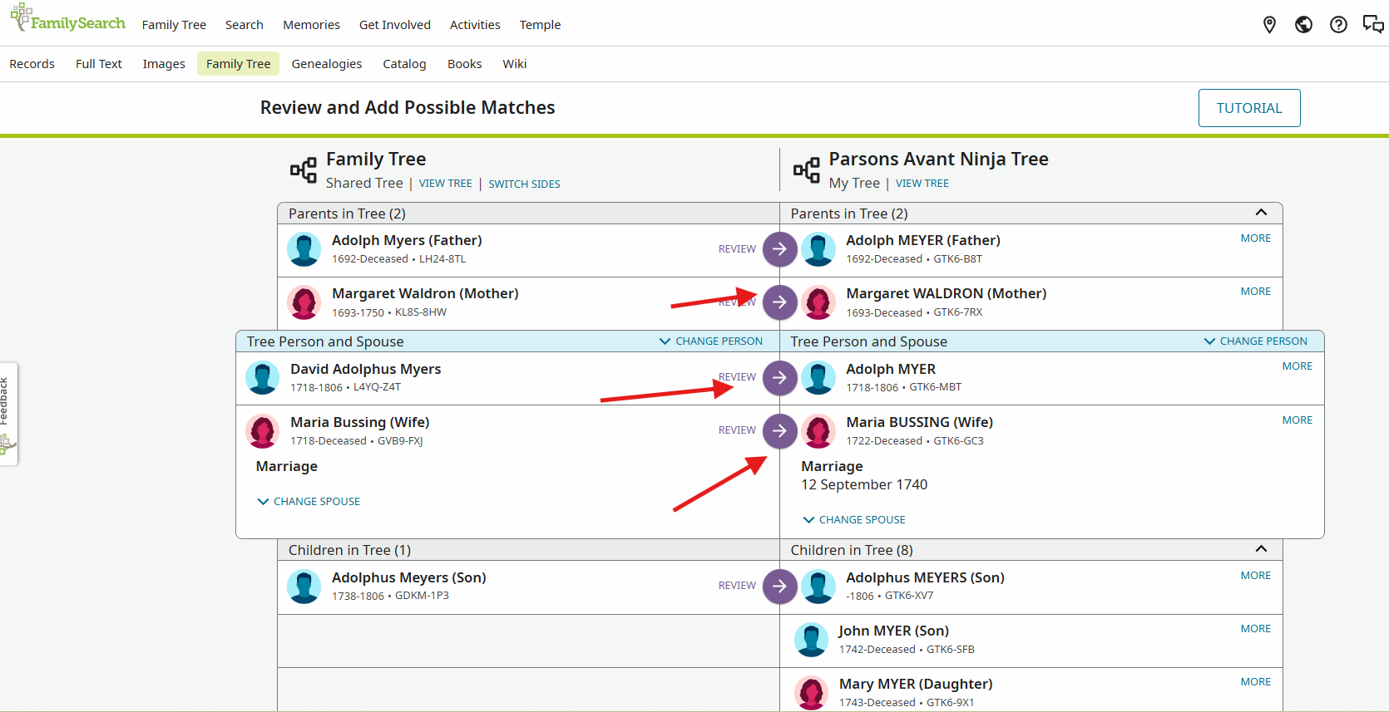Viewport: 1389px width, 712px height.
Task: Collapse the Children in Tree section
Action: point(1261,549)
